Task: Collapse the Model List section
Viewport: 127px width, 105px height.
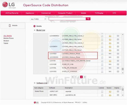Action: tap(35, 30)
